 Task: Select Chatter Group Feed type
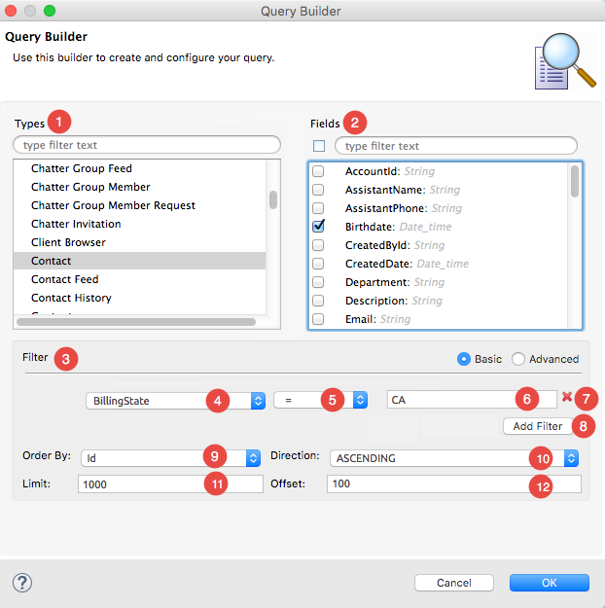pos(82,168)
